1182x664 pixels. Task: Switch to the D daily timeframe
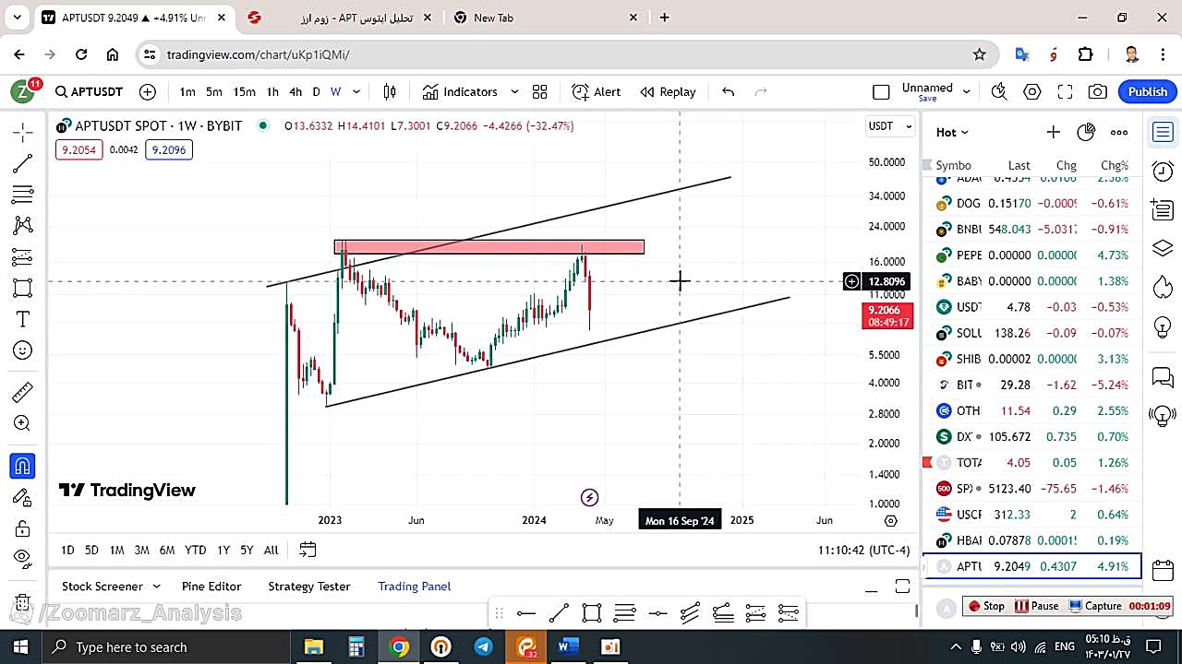click(316, 91)
